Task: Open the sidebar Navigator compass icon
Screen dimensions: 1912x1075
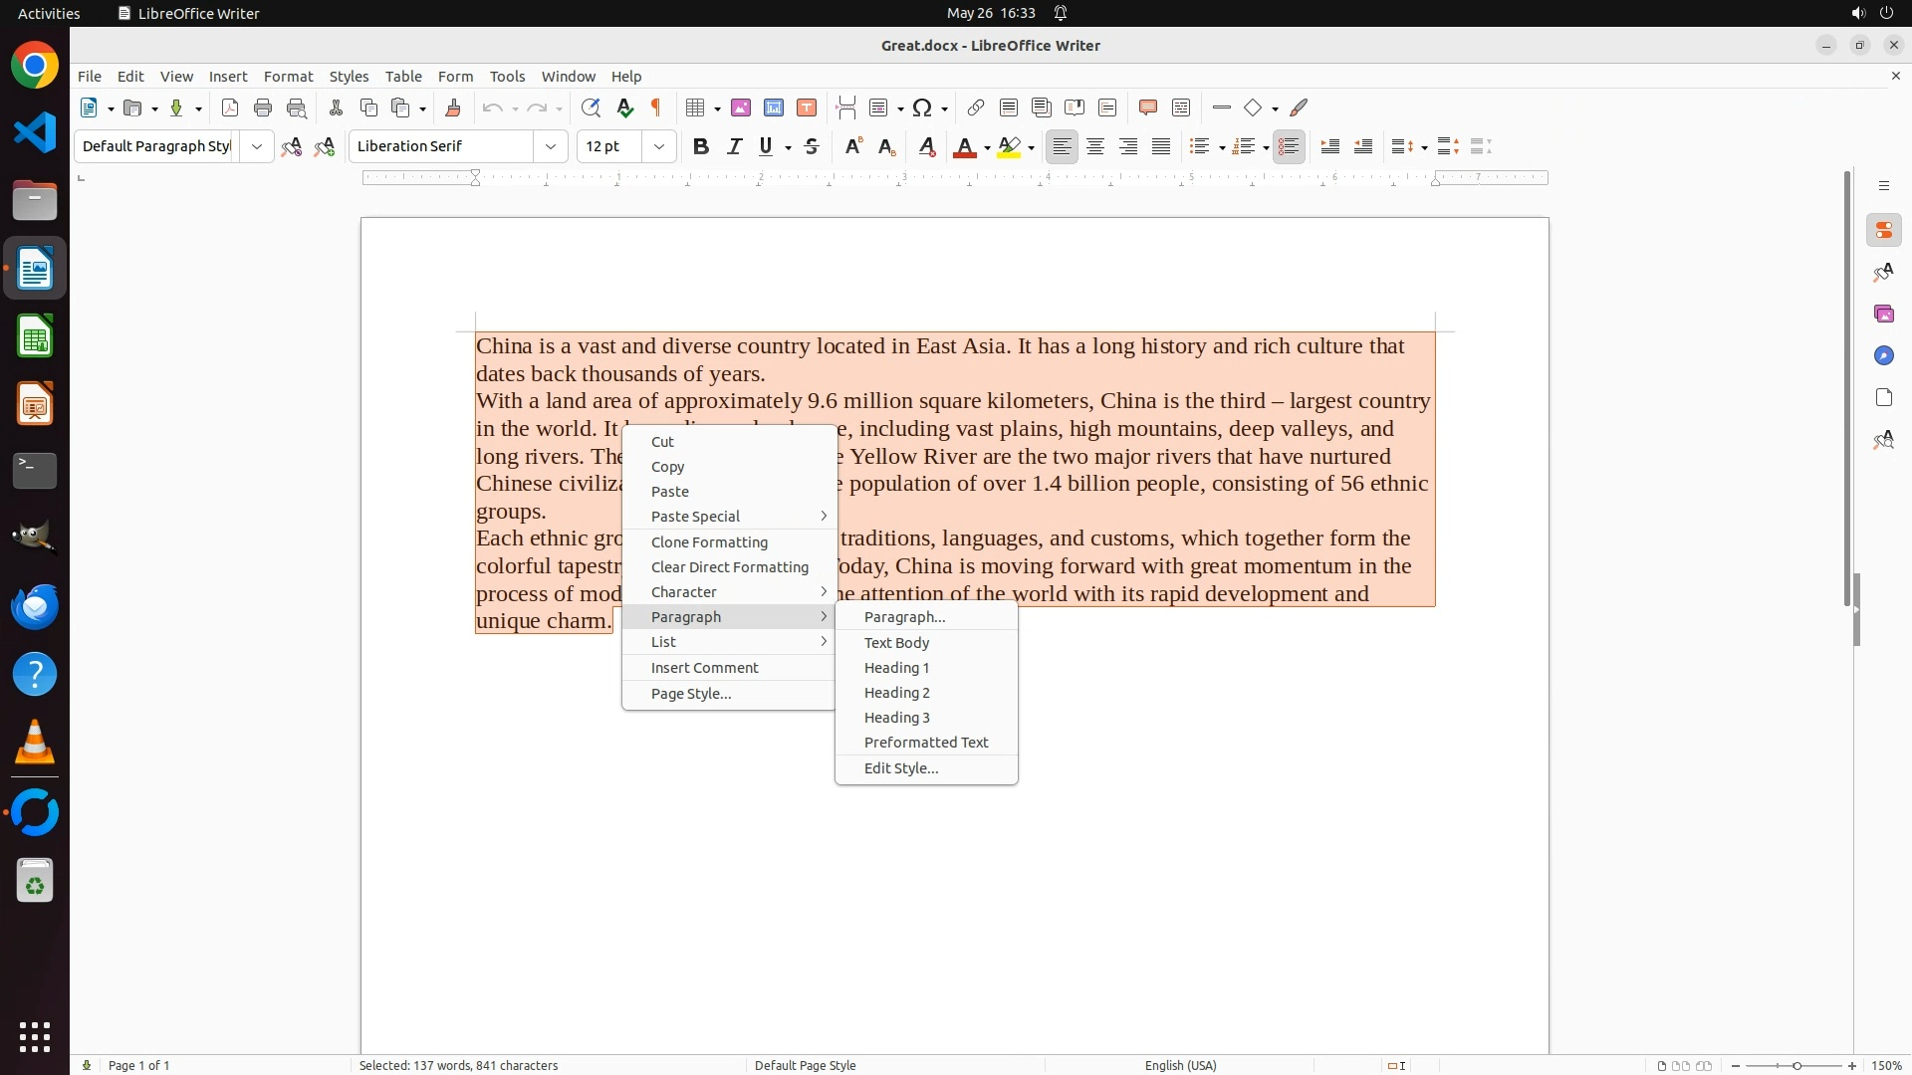Action: 1883,355
